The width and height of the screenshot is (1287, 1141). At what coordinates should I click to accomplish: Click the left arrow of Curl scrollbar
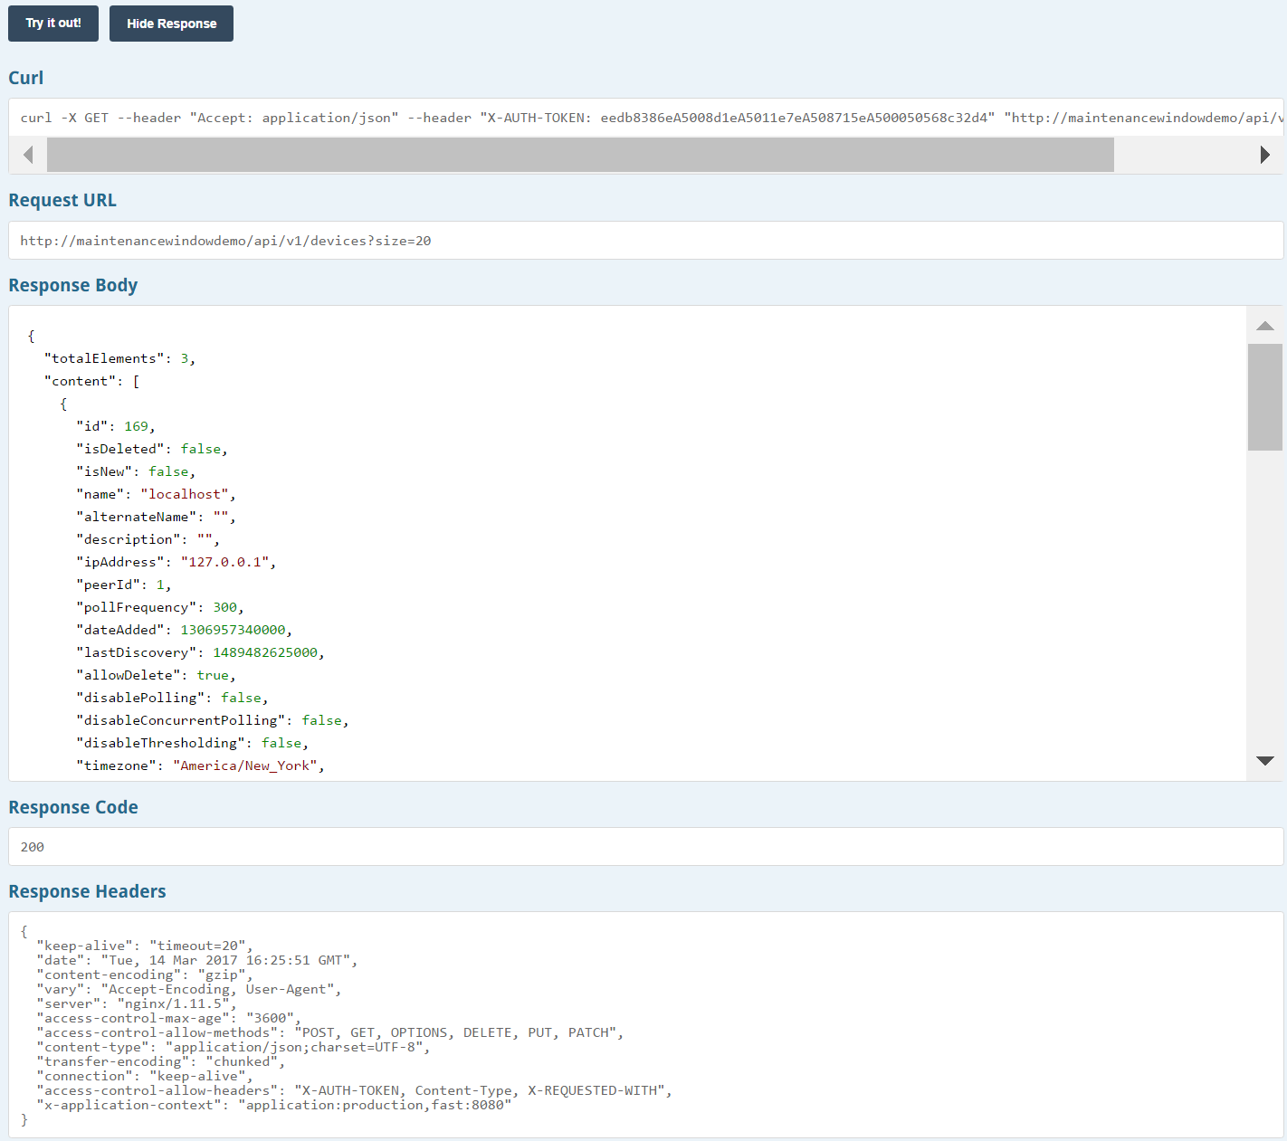tap(28, 155)
